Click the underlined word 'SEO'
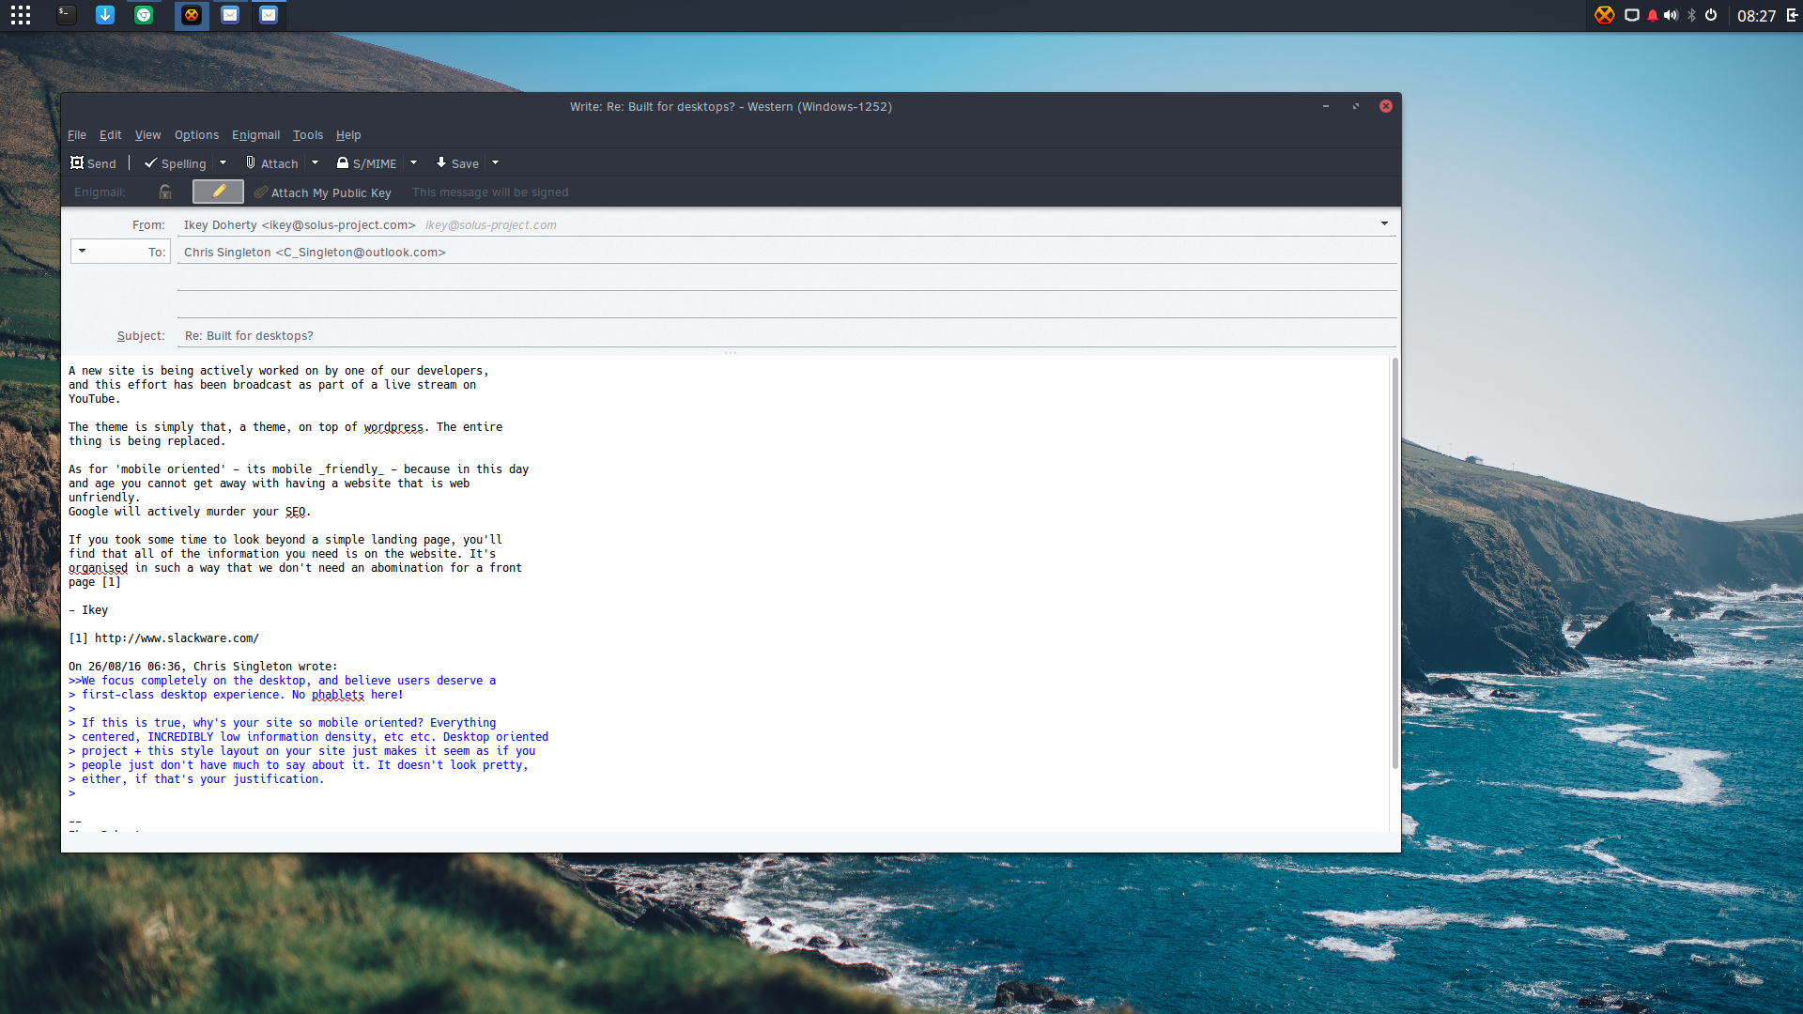The width and height of the screenshot is (1803, 1014). (x=295, y=512)
